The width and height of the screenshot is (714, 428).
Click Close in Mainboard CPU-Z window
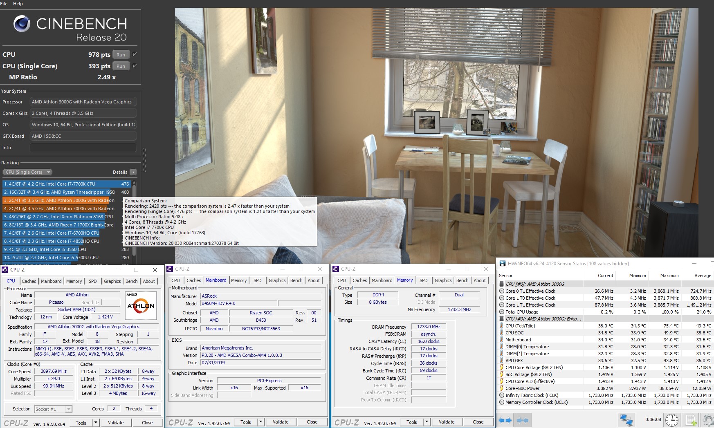coord(312,422)
